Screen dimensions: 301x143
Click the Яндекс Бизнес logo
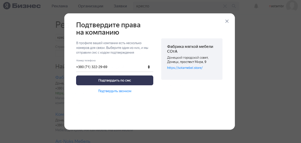pos(22,6)
